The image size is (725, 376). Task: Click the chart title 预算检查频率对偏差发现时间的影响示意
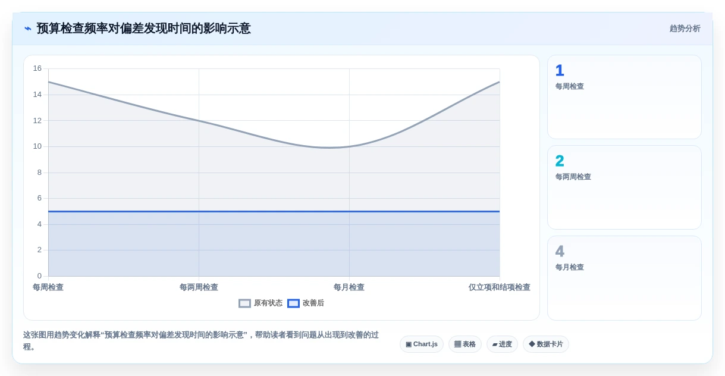pyautogui.click(x=144, y=29)
